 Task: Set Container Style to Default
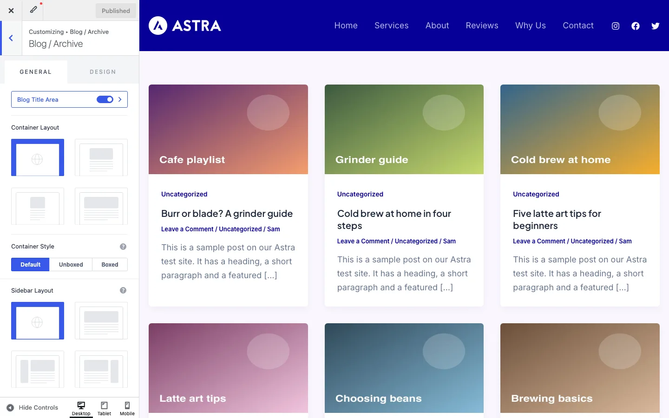(31, 265)
